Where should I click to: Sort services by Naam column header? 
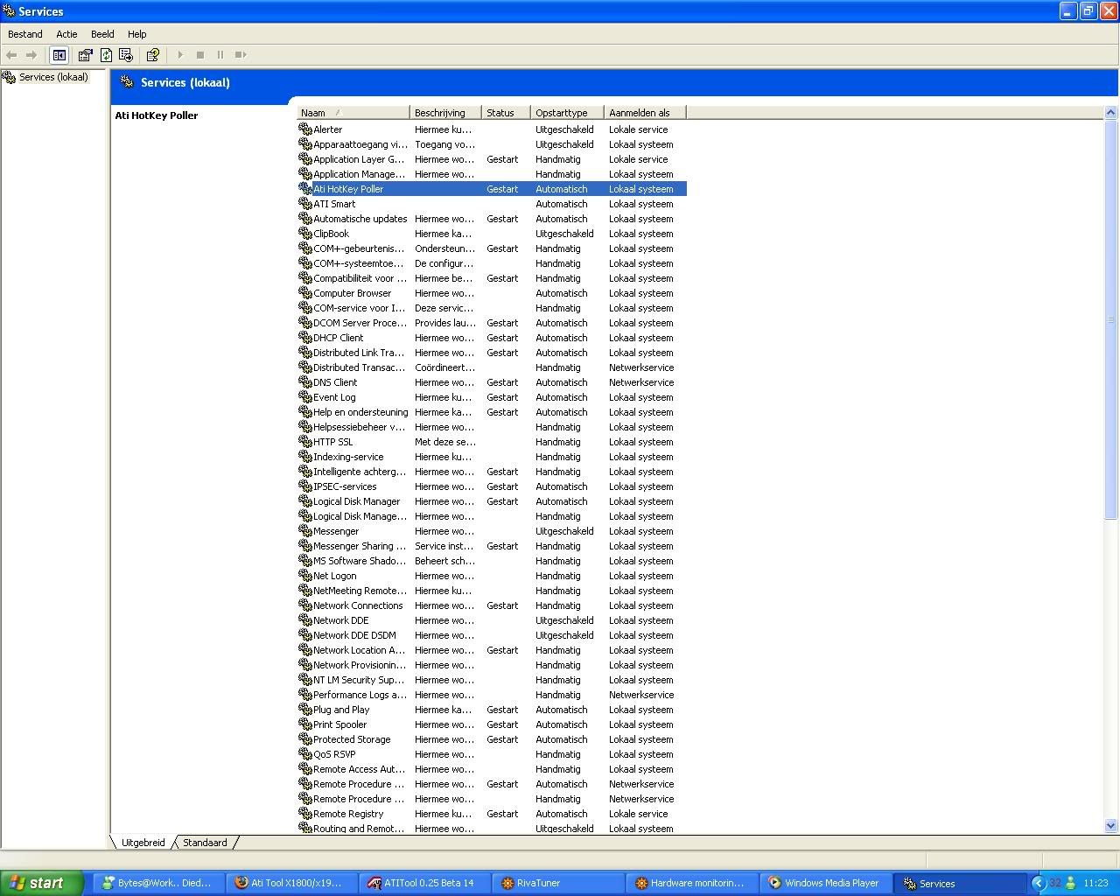[x=352, y=113]
